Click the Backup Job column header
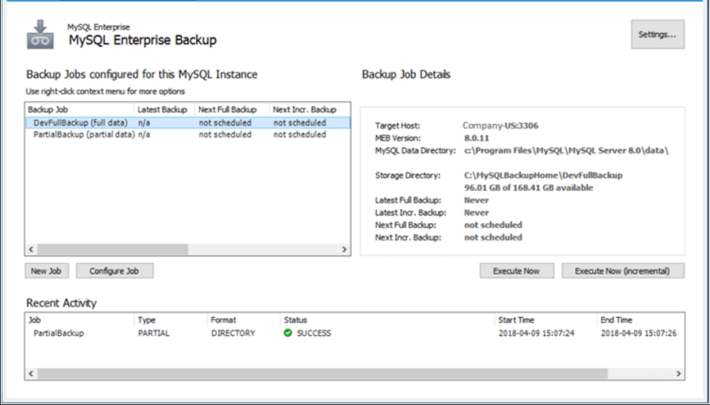Image resolution: width=710 pixels, height=405 pixels. point(80,110)
